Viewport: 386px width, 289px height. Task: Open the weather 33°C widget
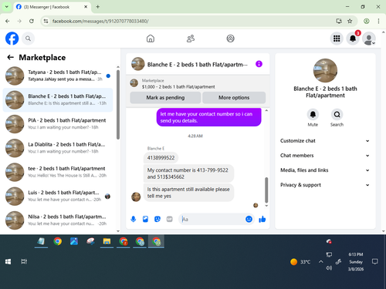[300, 262]
